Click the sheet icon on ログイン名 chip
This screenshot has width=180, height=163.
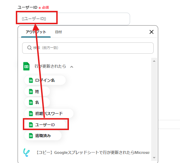coord(31,80)
